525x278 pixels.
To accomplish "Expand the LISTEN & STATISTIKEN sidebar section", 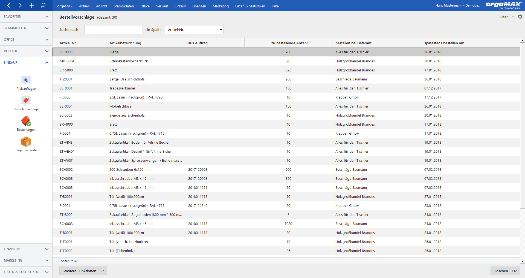I will (26, 272).
